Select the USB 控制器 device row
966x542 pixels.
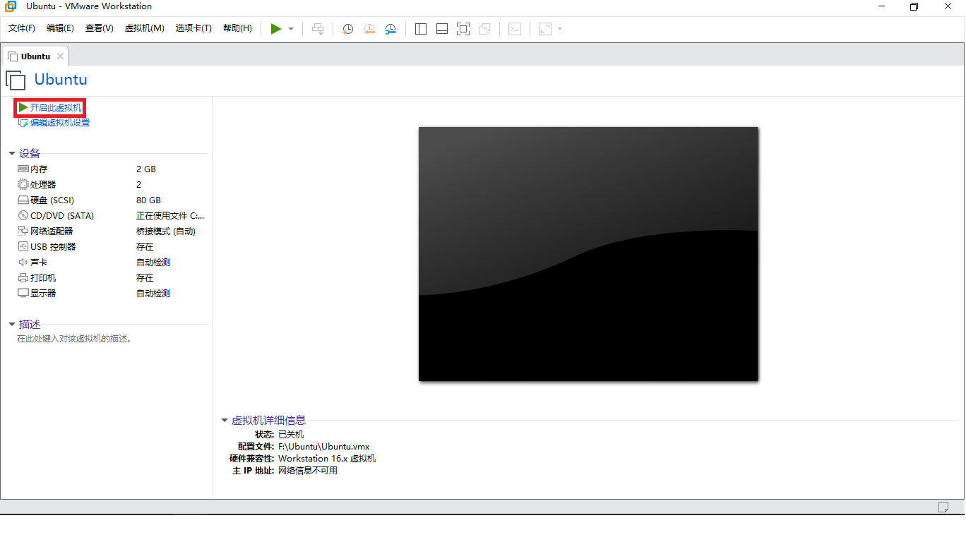point(112,247)
